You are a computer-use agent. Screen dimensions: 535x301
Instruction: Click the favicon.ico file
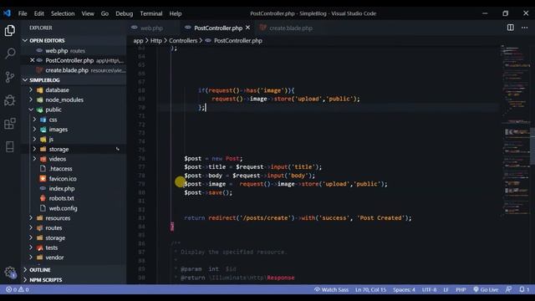[x=63, y=178]
